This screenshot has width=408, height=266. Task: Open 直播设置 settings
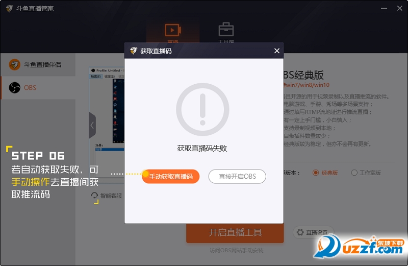coord(313,232)
